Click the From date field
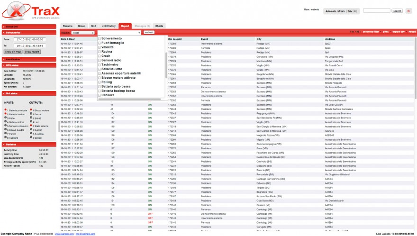Screen dimensions: 417x236 click(30, 39)
